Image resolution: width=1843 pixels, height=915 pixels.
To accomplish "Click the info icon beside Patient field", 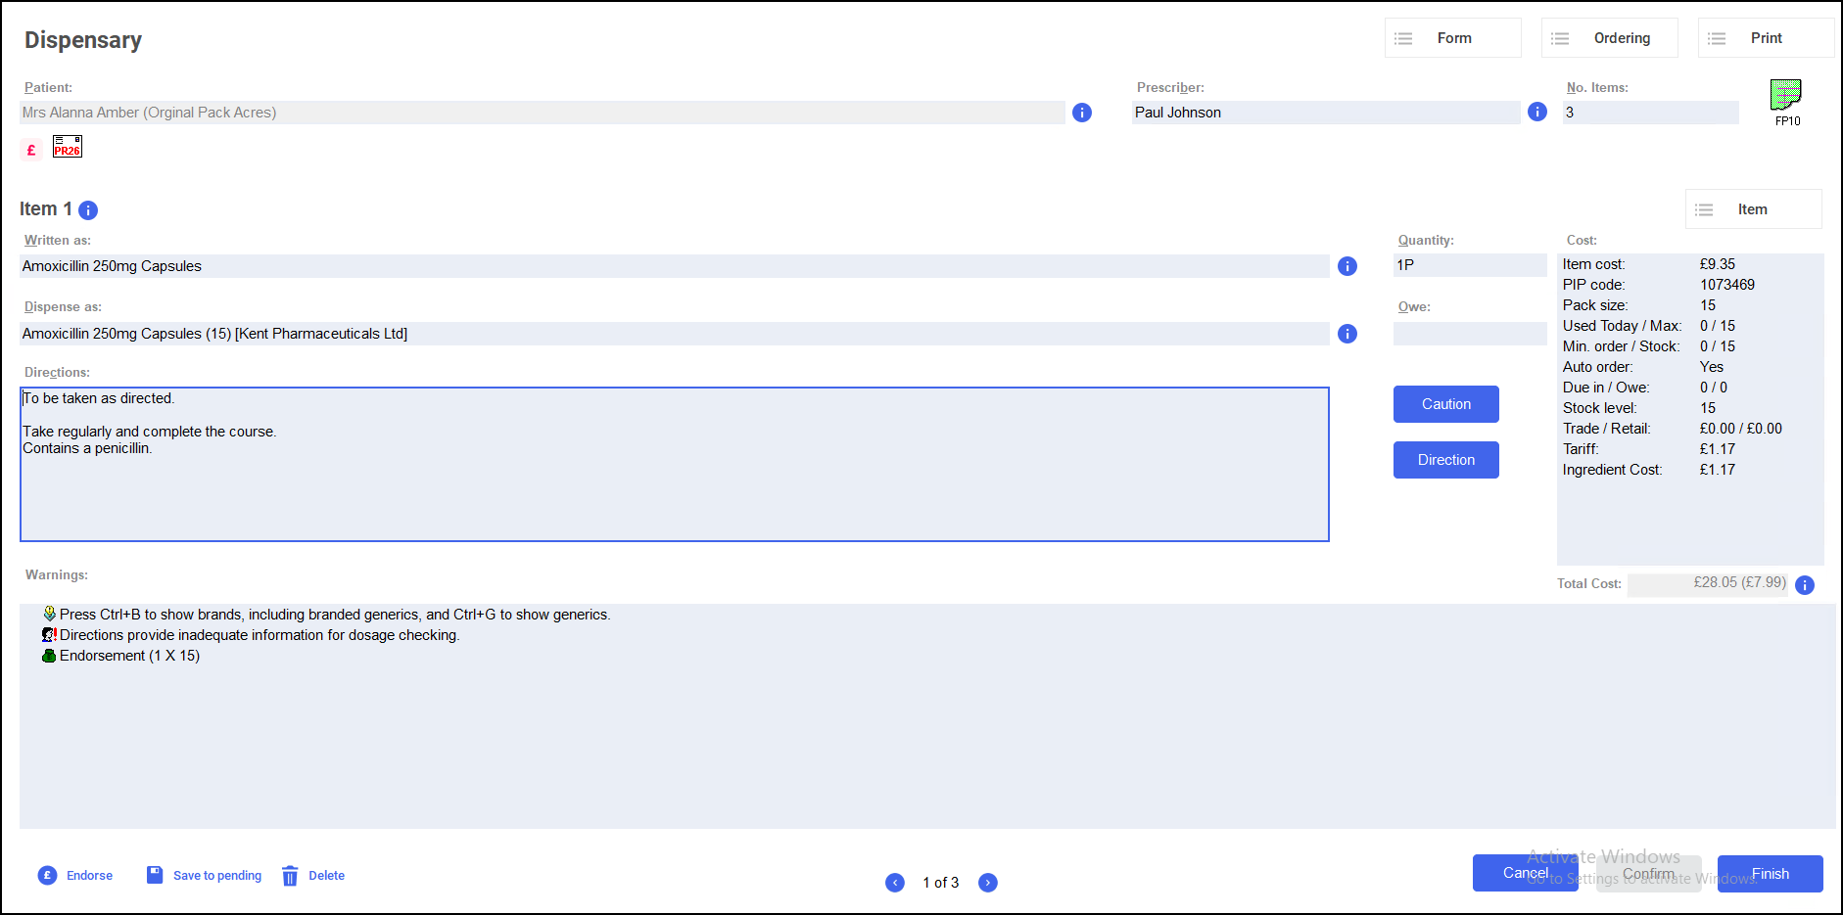I will [1081, 113].
